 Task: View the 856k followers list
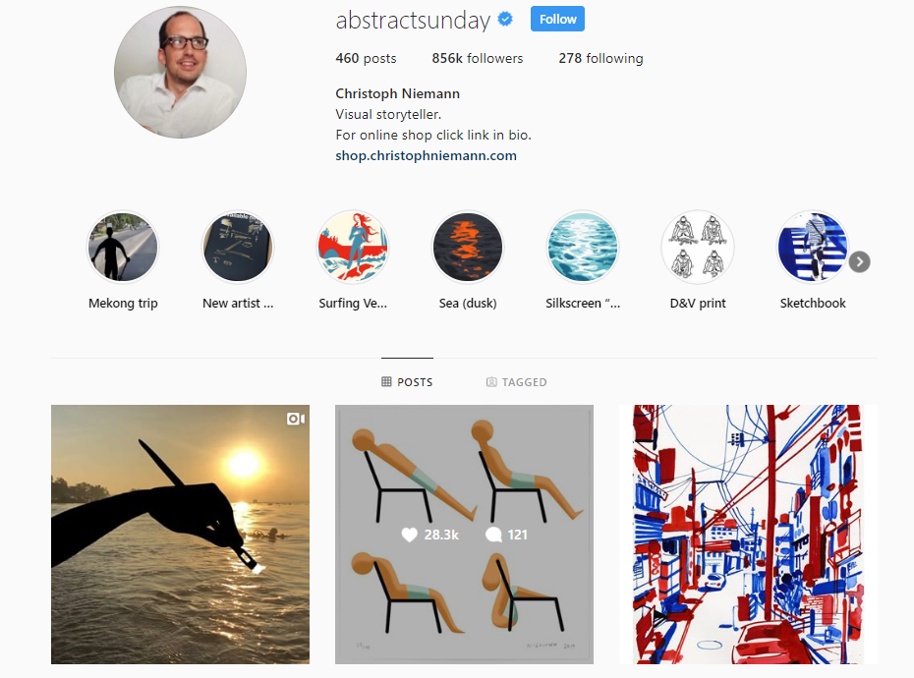click(478, 58)
